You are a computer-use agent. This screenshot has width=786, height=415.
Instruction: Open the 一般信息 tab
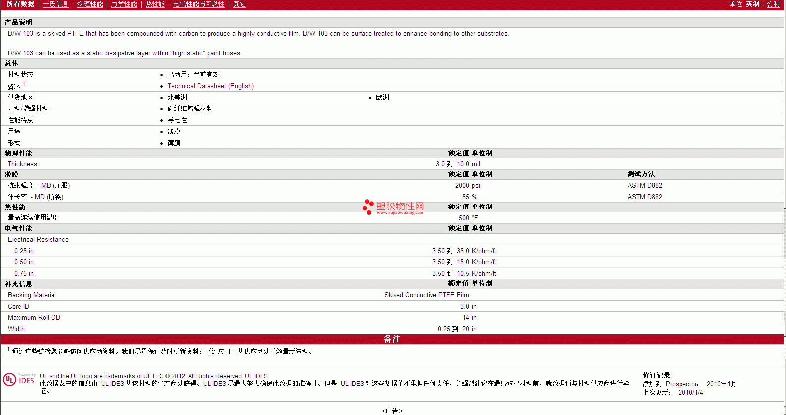click(x=56, y=4)
